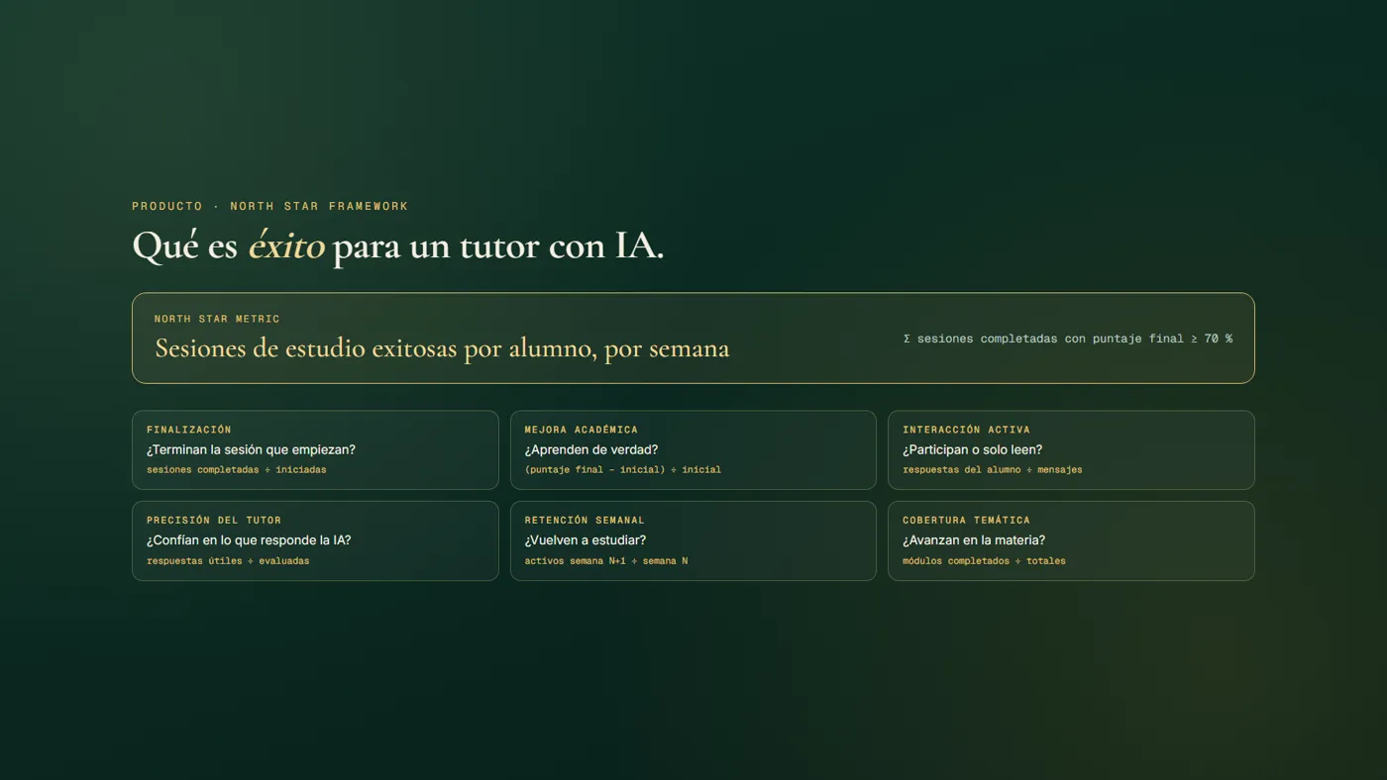The image size is (1387, 780).
Task: Click '¿Confían en lo que responde la IA?'
Action: [x=249, y=540]
